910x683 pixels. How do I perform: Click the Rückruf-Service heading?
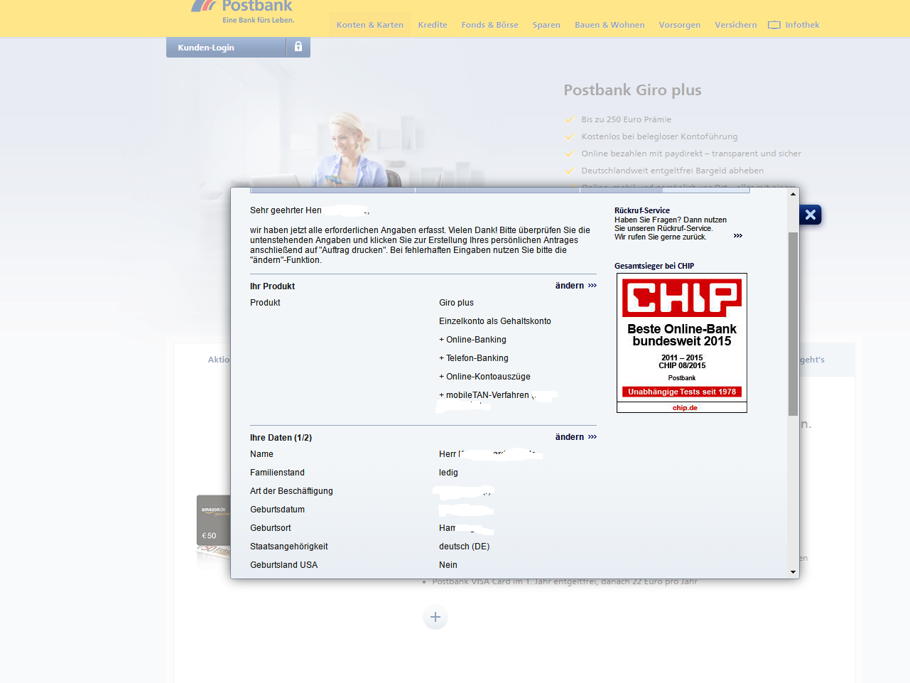[x=642, y=210]
